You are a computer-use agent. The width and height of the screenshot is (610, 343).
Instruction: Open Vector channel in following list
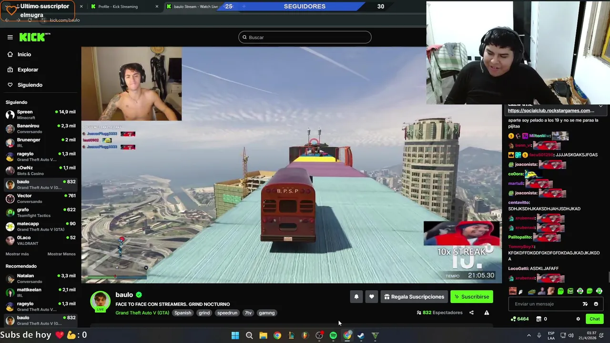click(41, 198)
